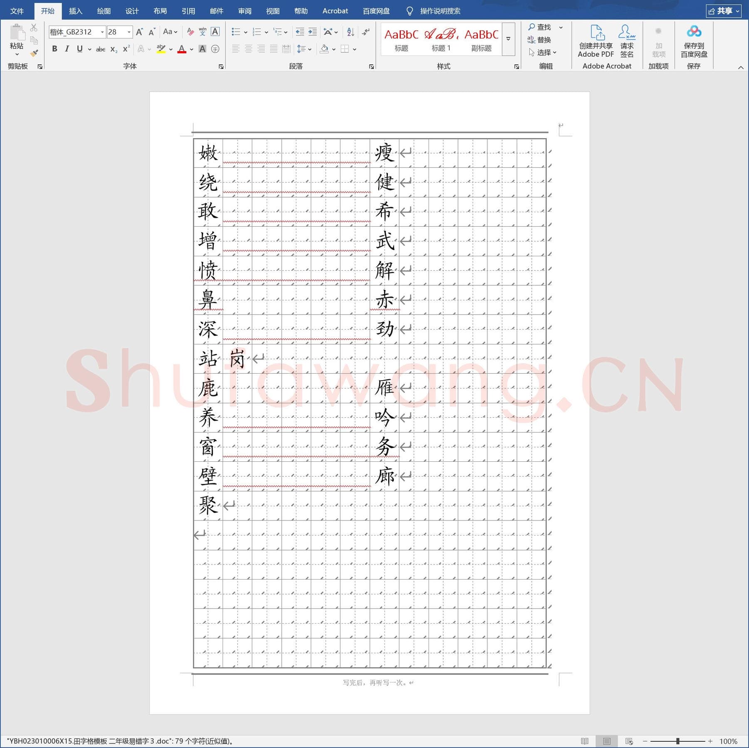Click the distributed alignment icon
Screen dimensions: 749x748
pyautogui.click(x=286, y=49)
